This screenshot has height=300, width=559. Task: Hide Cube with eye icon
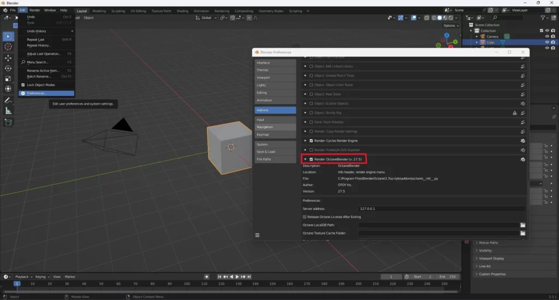547,42
